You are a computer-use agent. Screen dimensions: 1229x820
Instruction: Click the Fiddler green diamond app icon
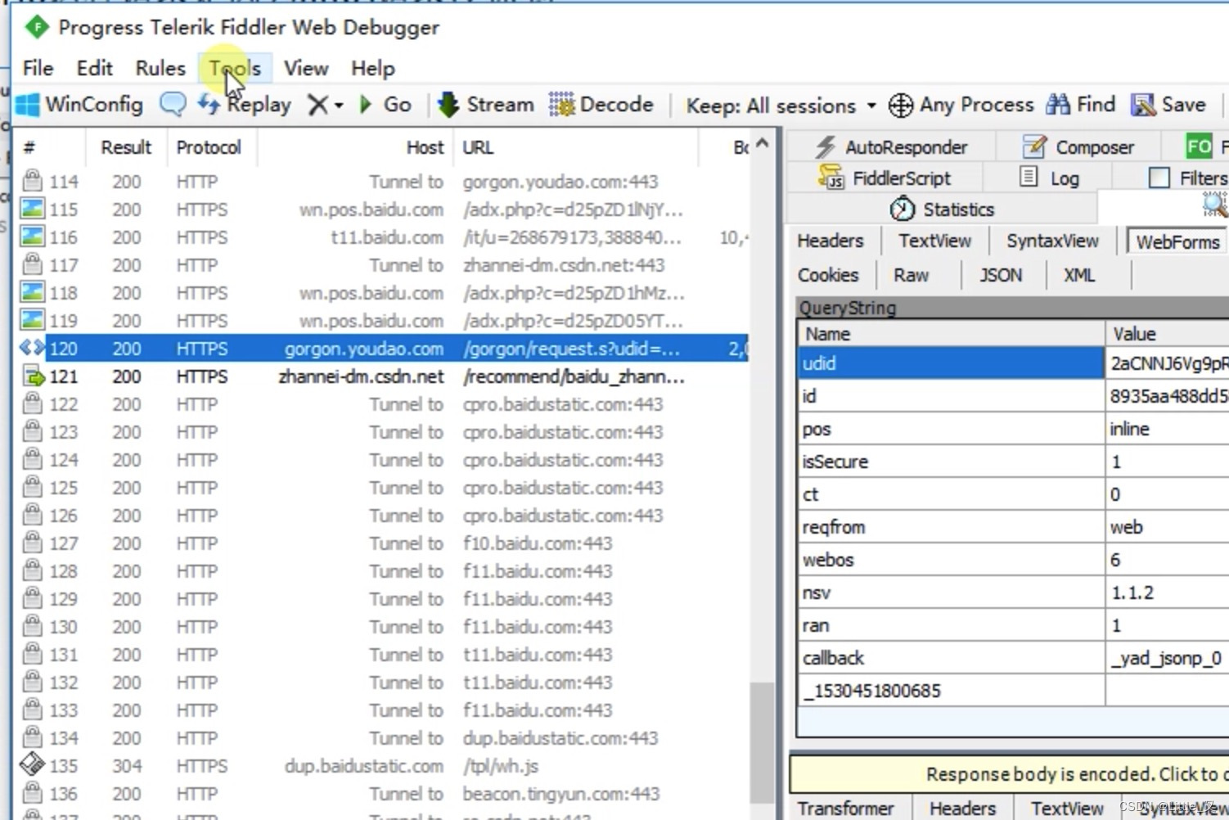pos(37,27)
